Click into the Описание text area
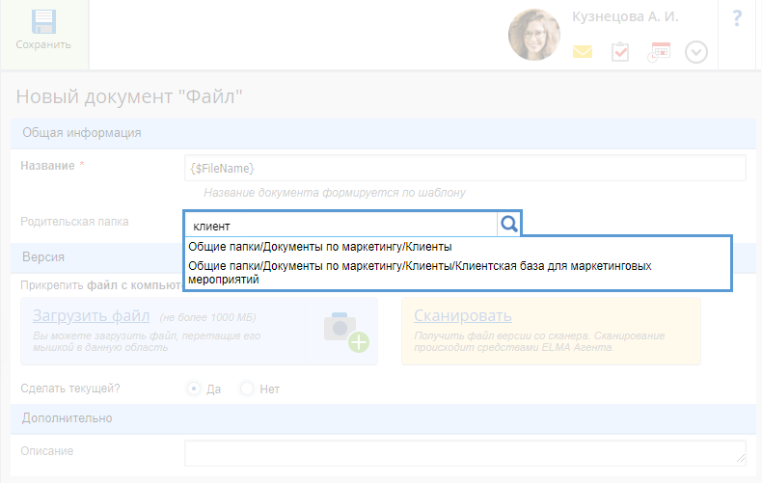 pyautogui.click(x=465, y=452)
